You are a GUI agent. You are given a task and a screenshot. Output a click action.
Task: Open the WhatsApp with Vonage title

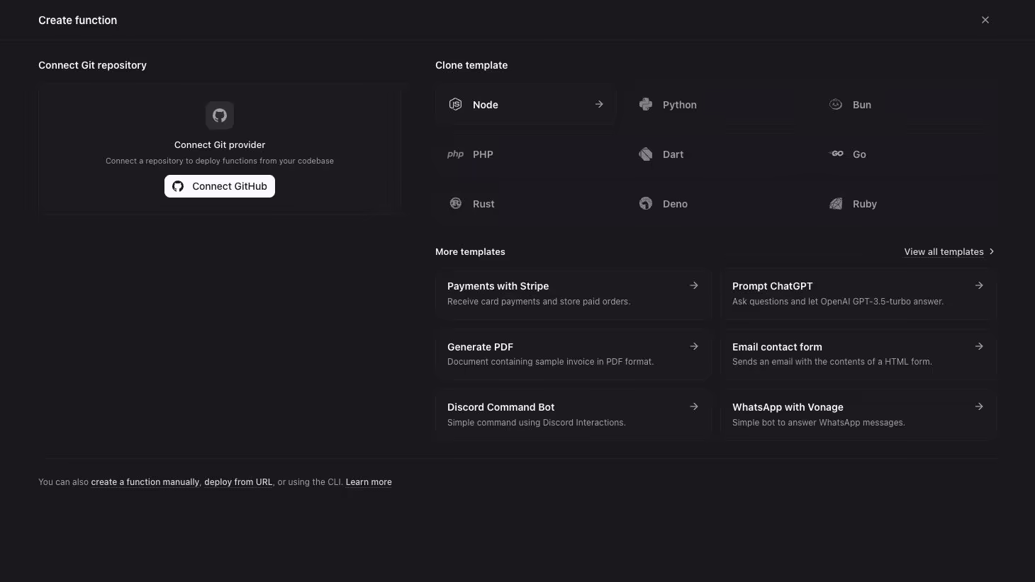pyautogui.click(x=788, y=407)
